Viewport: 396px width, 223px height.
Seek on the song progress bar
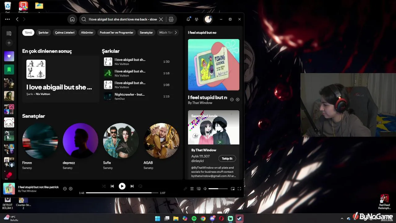tap(122, 193)
